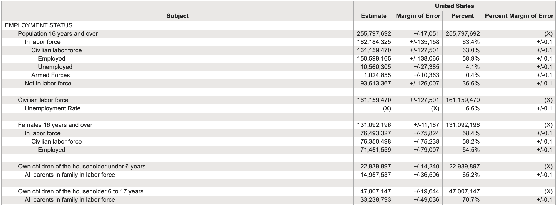The height and width of the screenshot is (205, 557).
Task: Select the estimate value 150,599,165
Action: point(374,58)
